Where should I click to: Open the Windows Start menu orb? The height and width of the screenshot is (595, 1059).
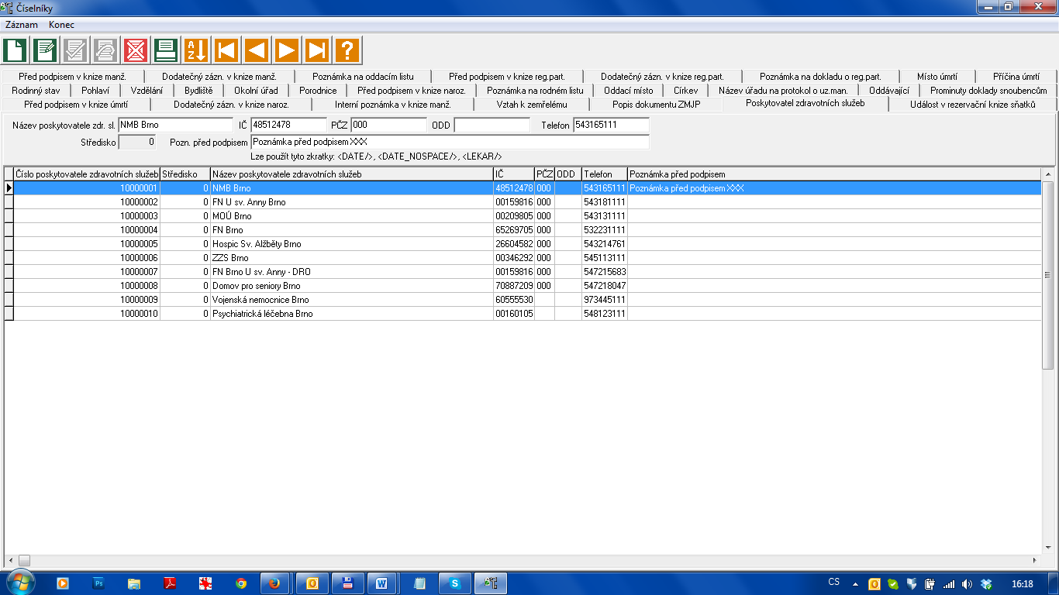tap(19, 583)
